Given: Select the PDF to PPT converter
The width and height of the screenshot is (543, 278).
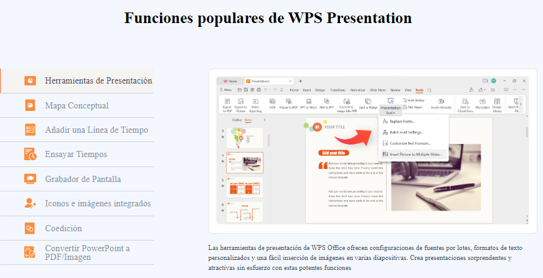Looking at the screenshot, I should tap(327, 104).
